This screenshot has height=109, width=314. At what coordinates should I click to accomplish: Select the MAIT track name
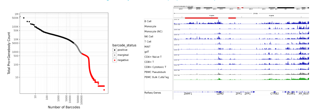pos(148,47)
